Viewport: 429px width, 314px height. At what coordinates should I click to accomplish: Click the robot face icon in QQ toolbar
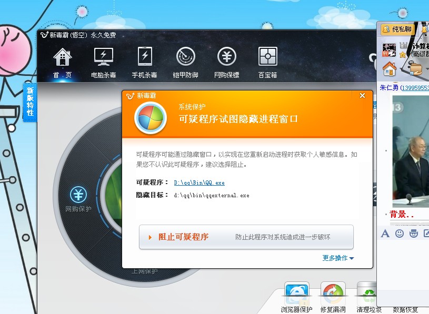pos(413,234)
